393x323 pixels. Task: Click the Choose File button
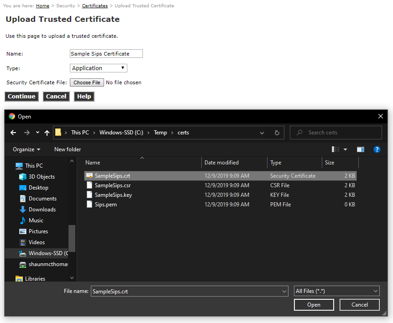pyautogui.click(x=87, y=83)
